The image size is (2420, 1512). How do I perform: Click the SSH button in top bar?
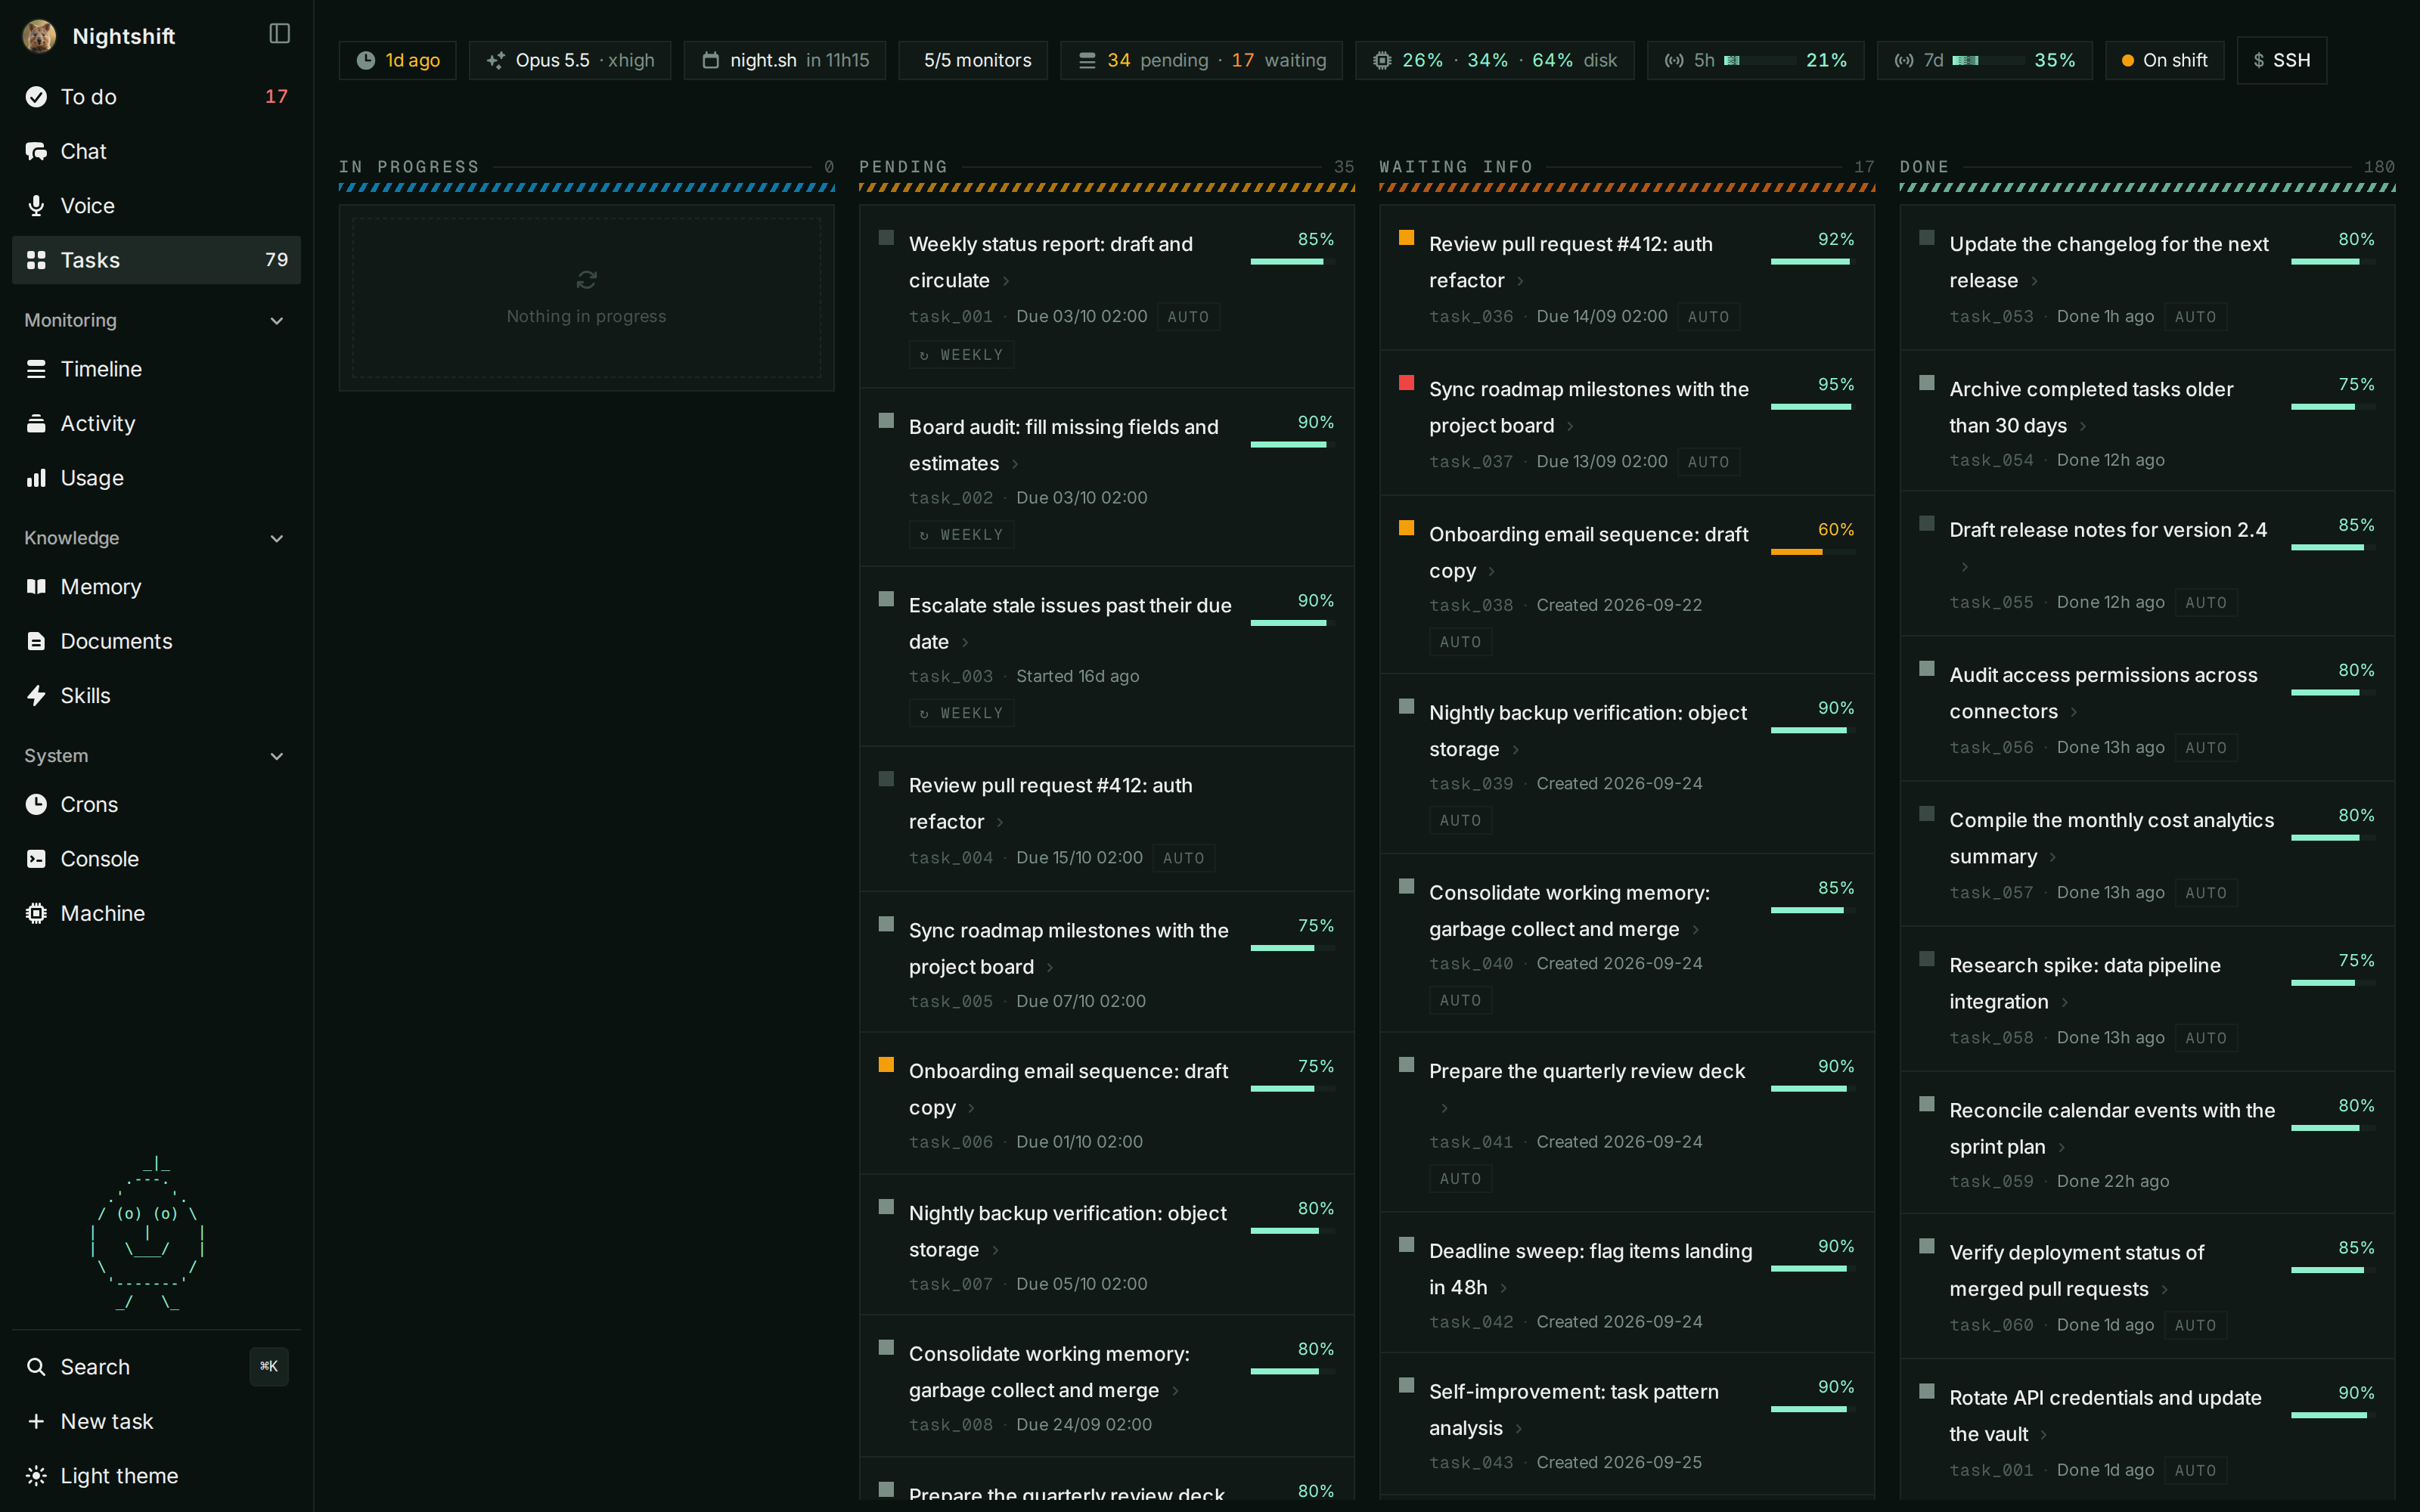point(2281,61)
